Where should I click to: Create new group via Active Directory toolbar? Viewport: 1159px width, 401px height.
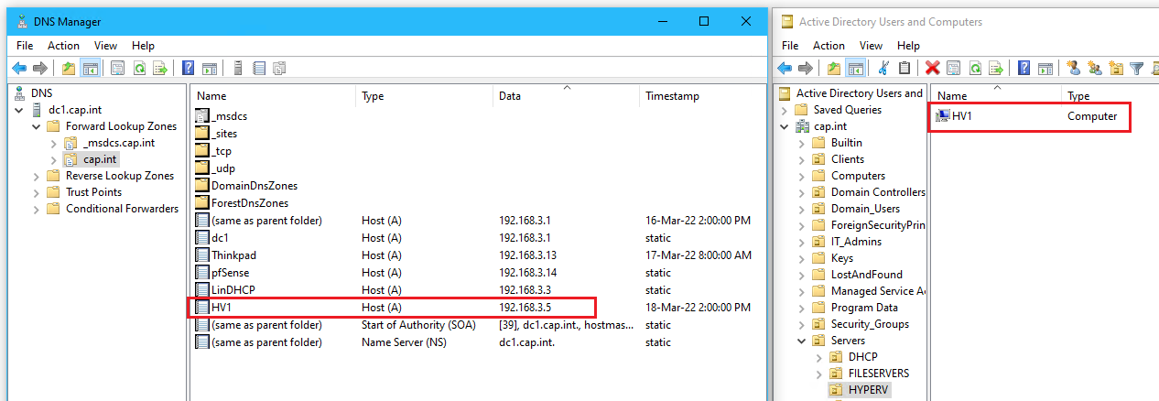(1095, 68)
